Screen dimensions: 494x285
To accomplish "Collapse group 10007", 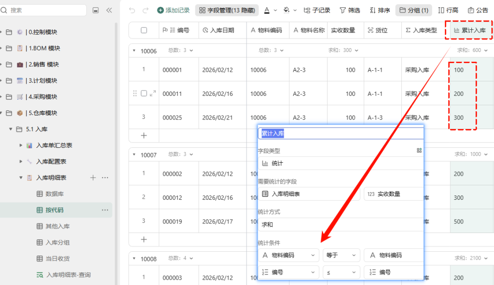I will 134,155.
